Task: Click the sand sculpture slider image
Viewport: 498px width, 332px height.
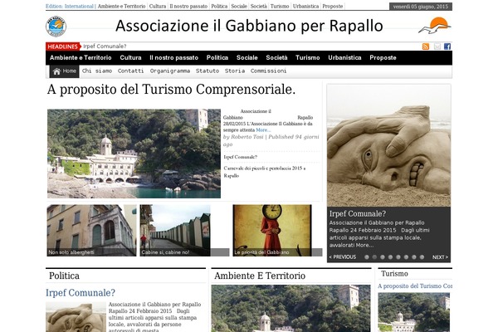Action: tap(388, 145)
